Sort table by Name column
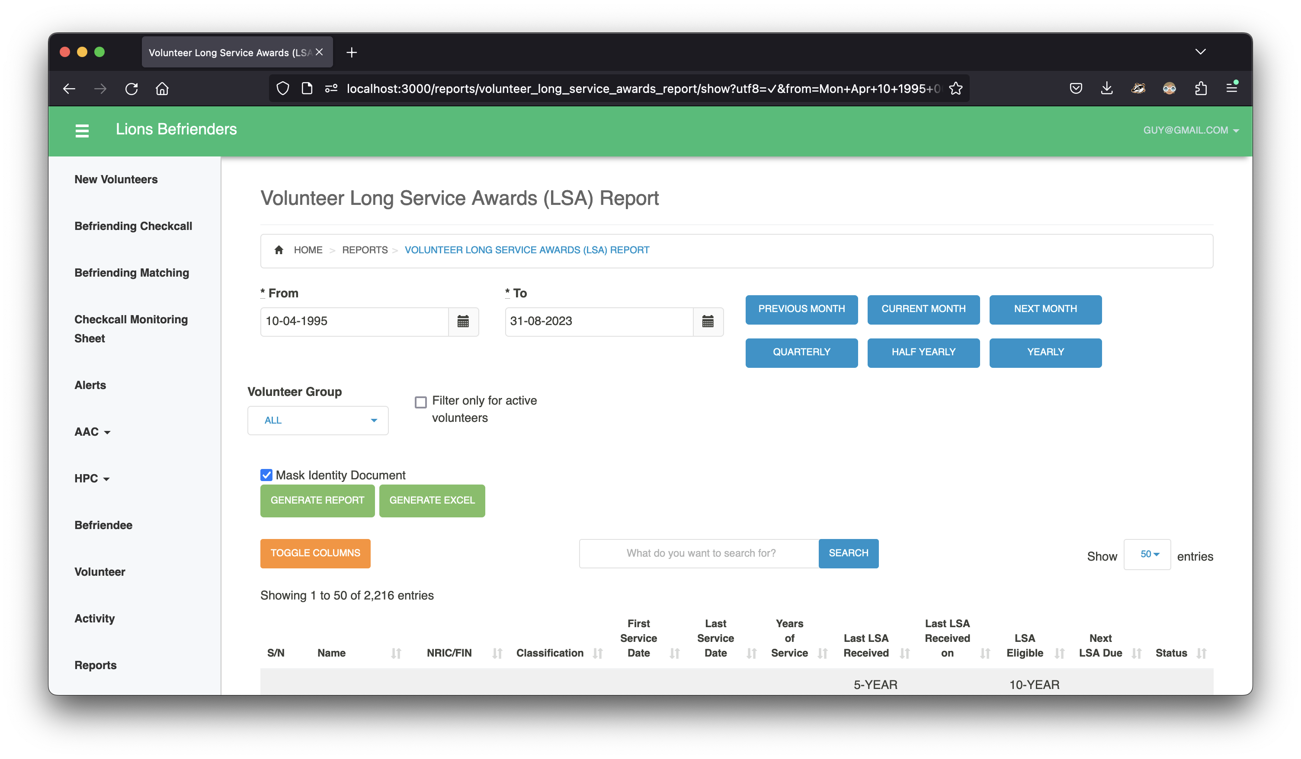Viewport: 1301px width, 759px height. point(396,653)
